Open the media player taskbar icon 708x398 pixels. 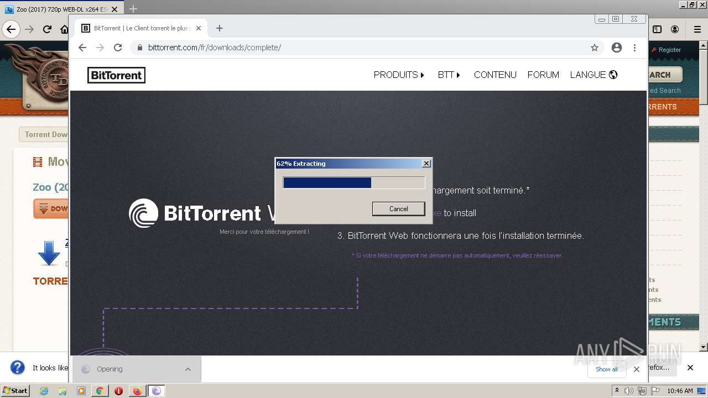coord(81,391)
